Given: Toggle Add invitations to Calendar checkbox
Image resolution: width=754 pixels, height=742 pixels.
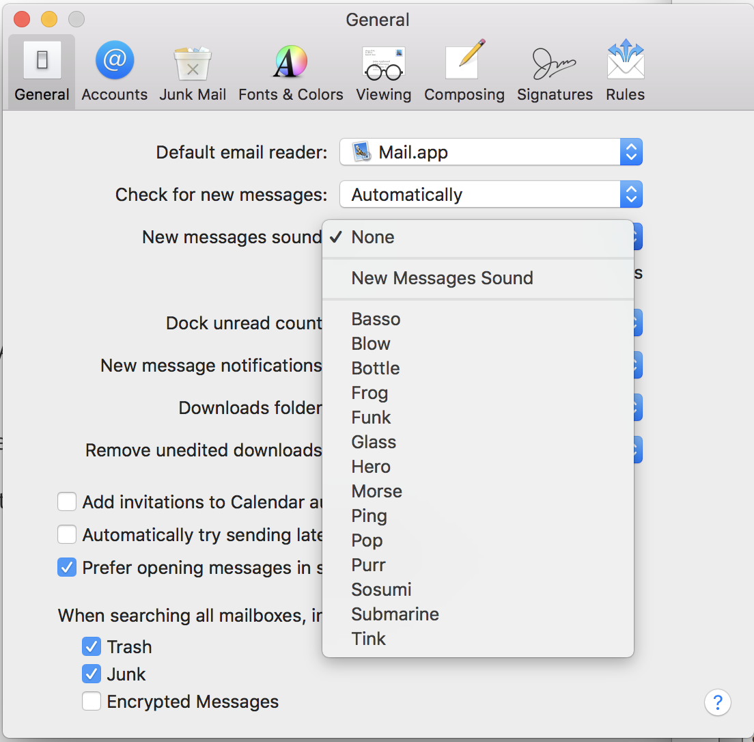Looking at the screenshot, I should point(67,501).
